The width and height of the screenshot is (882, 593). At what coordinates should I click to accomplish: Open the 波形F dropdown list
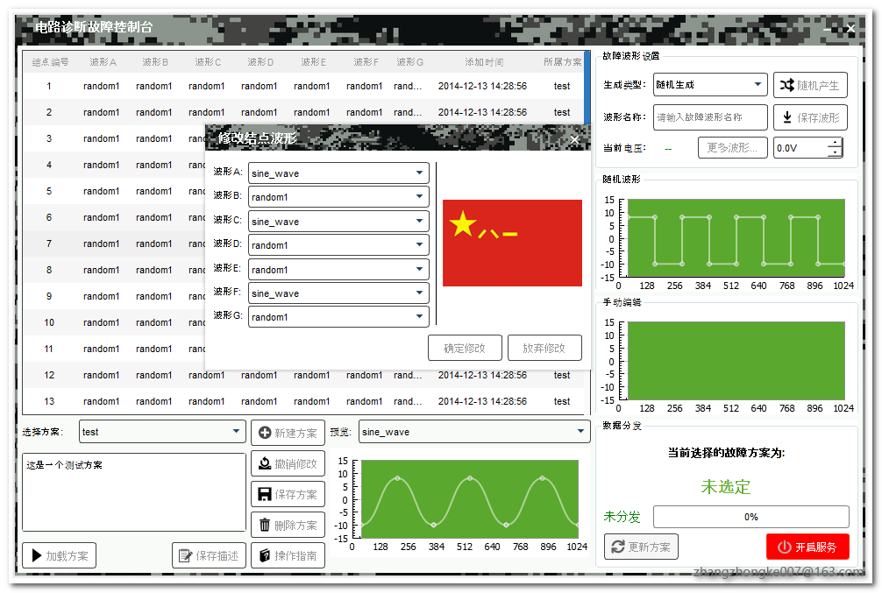coord(338,293)
